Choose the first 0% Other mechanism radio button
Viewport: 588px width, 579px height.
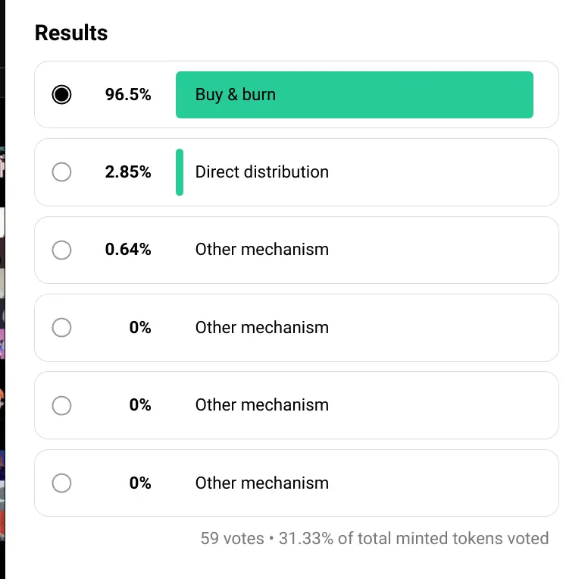click(x=61, y=327)
